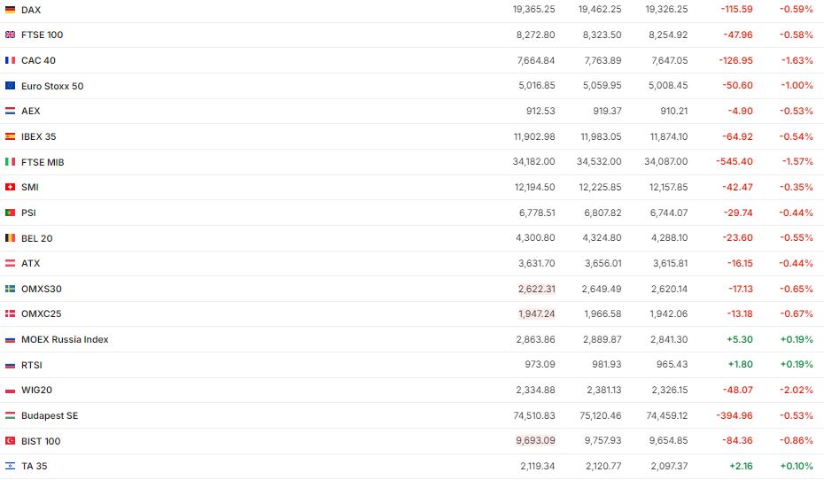Click the CAC 40 change value -126.95

pos(734,60)
